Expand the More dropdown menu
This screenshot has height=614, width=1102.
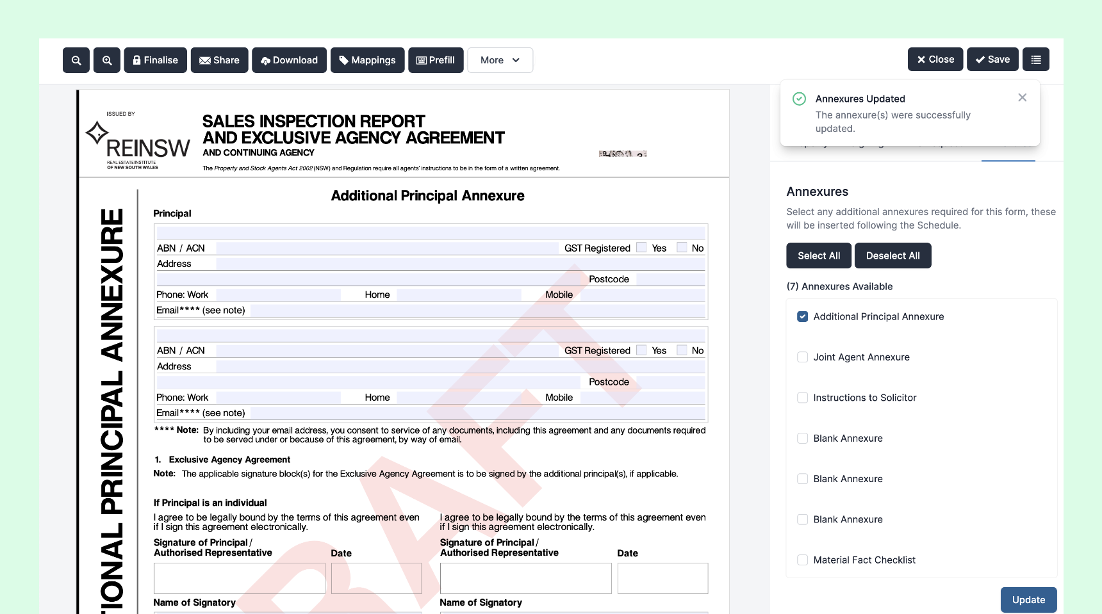[x=500, y=60]
